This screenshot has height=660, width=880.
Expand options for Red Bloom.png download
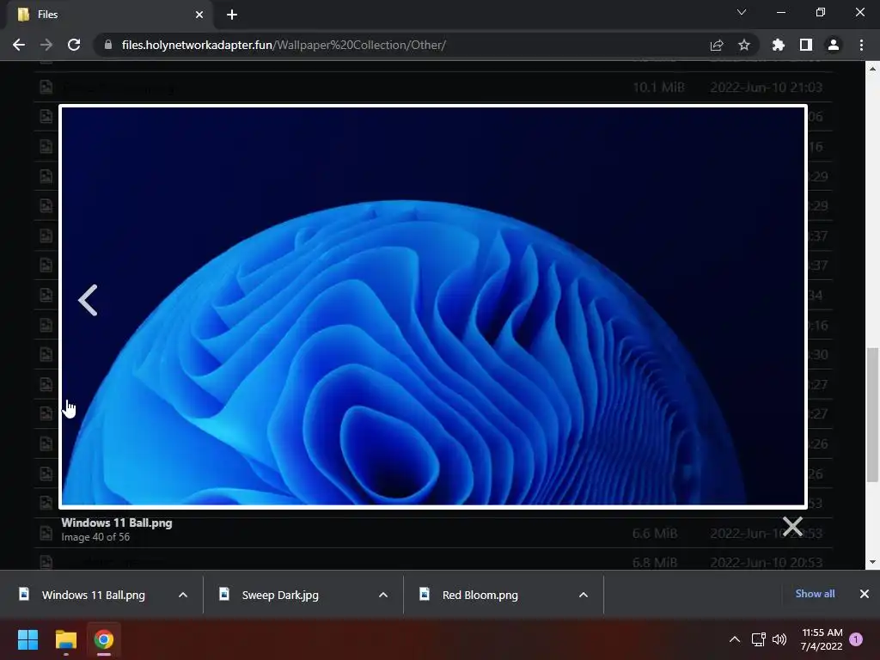[x=584, y=595]
